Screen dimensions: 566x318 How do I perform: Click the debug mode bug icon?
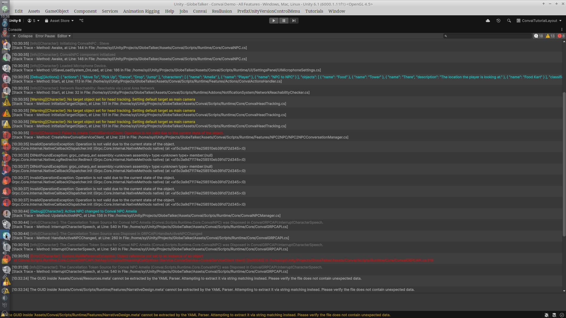click(x=547, y=315)
